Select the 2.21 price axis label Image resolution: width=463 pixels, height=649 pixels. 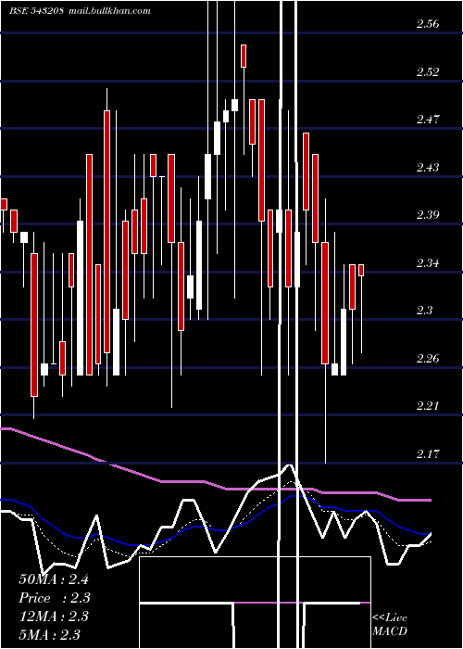tap(428, 405)
